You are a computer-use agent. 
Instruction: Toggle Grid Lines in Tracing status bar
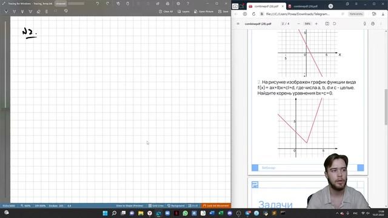[x=156, y=206]
